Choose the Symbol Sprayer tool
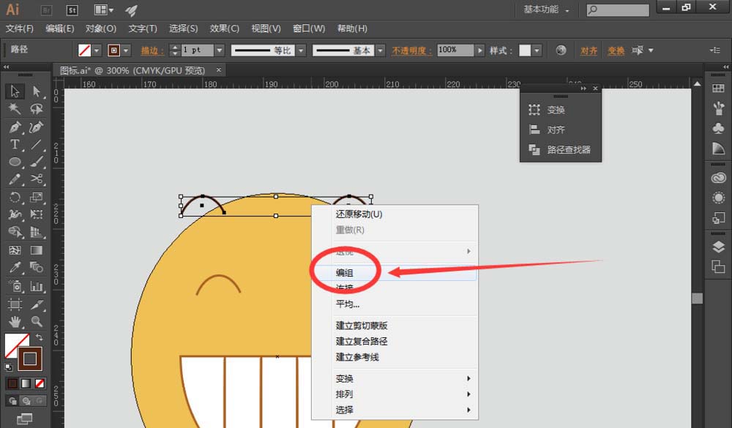 (x=15, y=285)
